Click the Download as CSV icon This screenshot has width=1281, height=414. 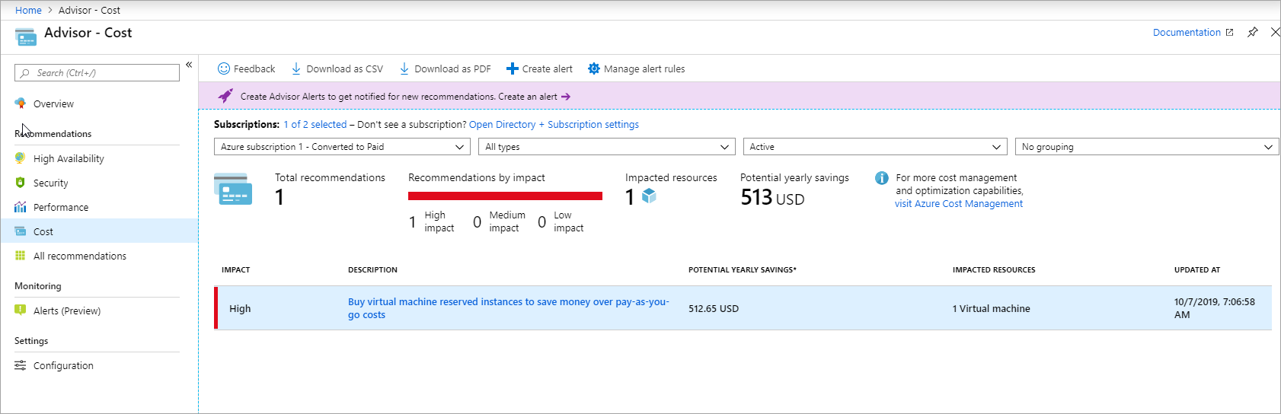click(x=296, y=68)
